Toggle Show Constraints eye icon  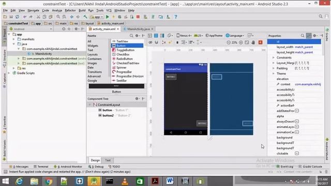pos(151,42)
